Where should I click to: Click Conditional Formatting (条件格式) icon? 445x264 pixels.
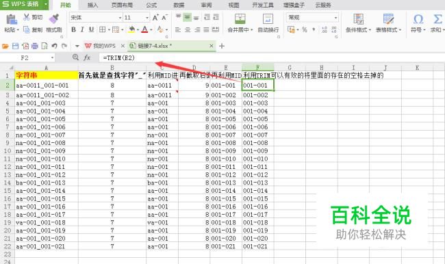coord(358,18)
